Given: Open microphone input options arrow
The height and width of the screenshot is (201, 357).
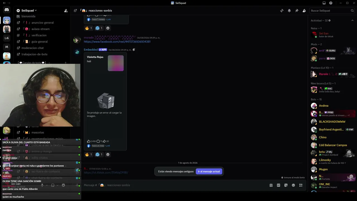Looking at the screenshot, I should point(47,185).
